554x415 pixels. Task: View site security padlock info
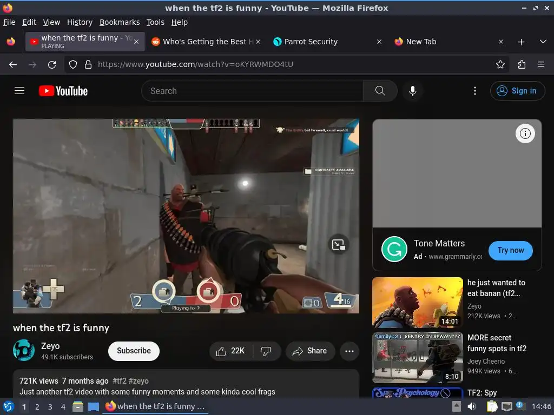[88, 65]
